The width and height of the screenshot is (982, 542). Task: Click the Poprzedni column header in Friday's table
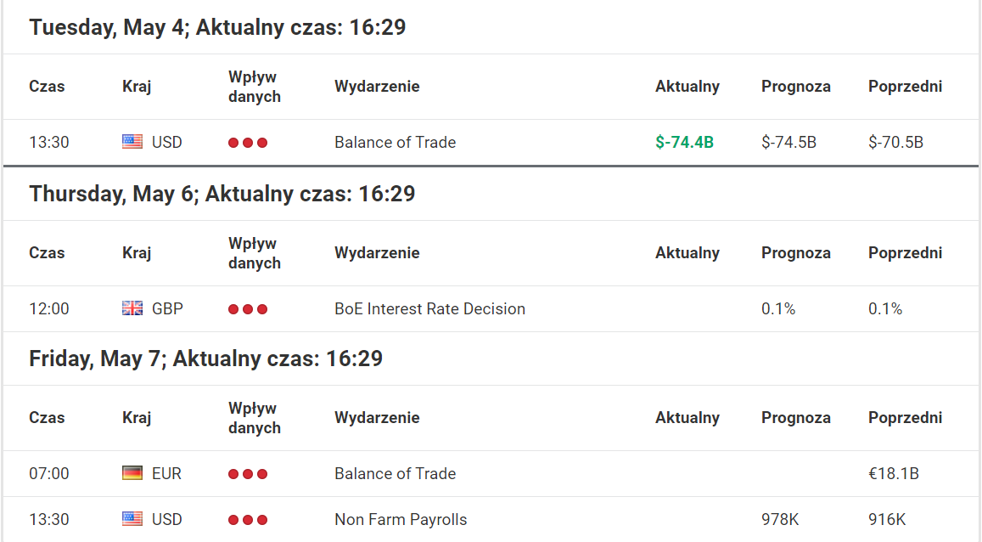click(x=905, y=418)
